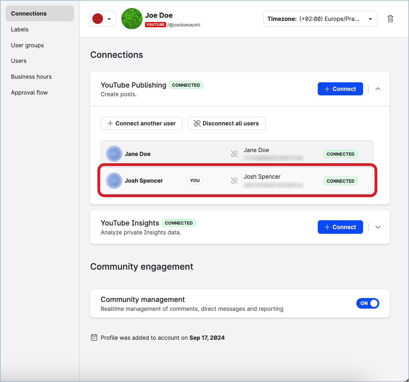Click Connect another user button

point(141,123)
